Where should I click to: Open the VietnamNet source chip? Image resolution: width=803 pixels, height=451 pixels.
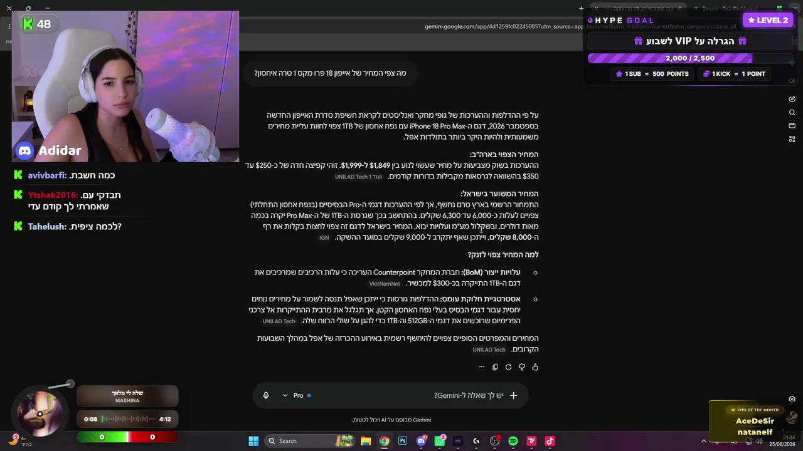point(385,283)
